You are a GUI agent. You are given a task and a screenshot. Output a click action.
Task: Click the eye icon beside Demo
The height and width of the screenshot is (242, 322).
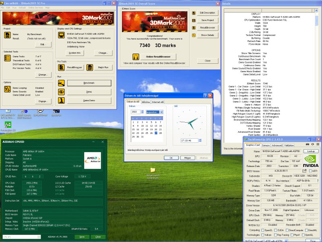pyautogui.click(x=62, y=92)
